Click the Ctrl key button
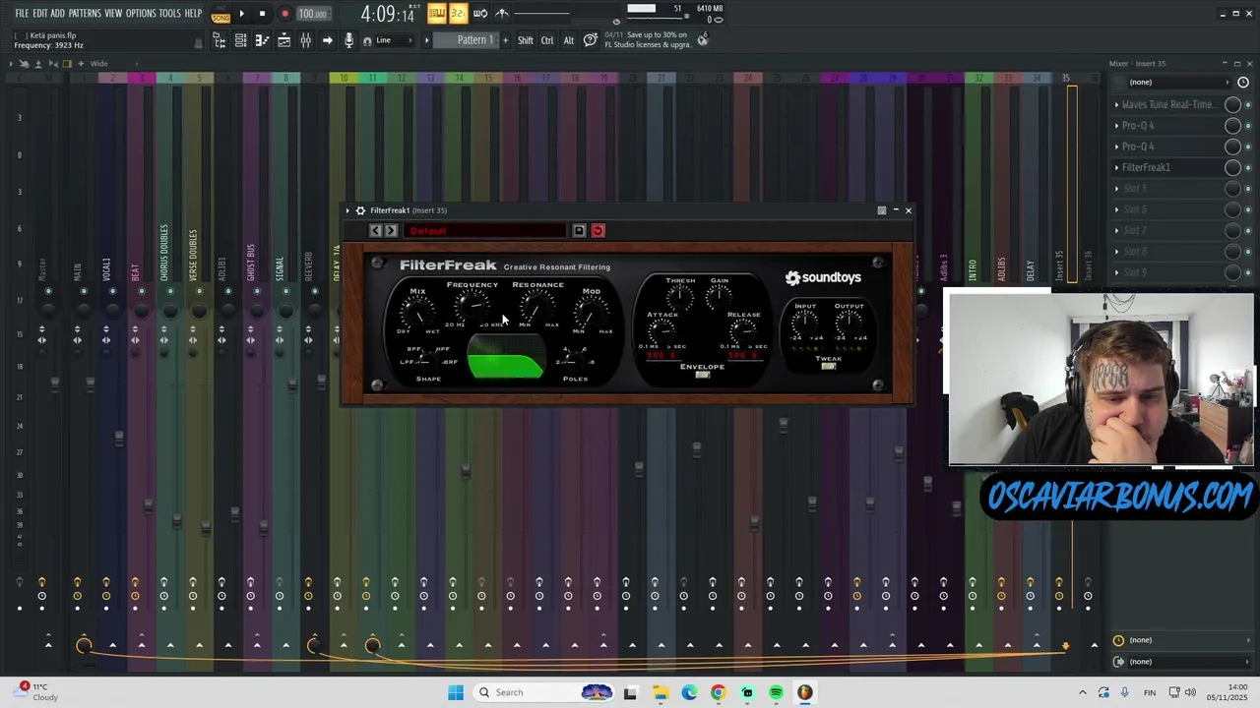The width and height of the screenshot is (1260, 708). [x=547, y=40]
